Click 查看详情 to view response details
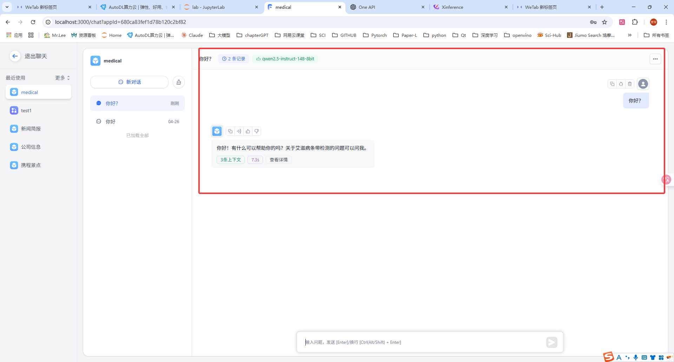The image size is (674, 362). (278, 160)
